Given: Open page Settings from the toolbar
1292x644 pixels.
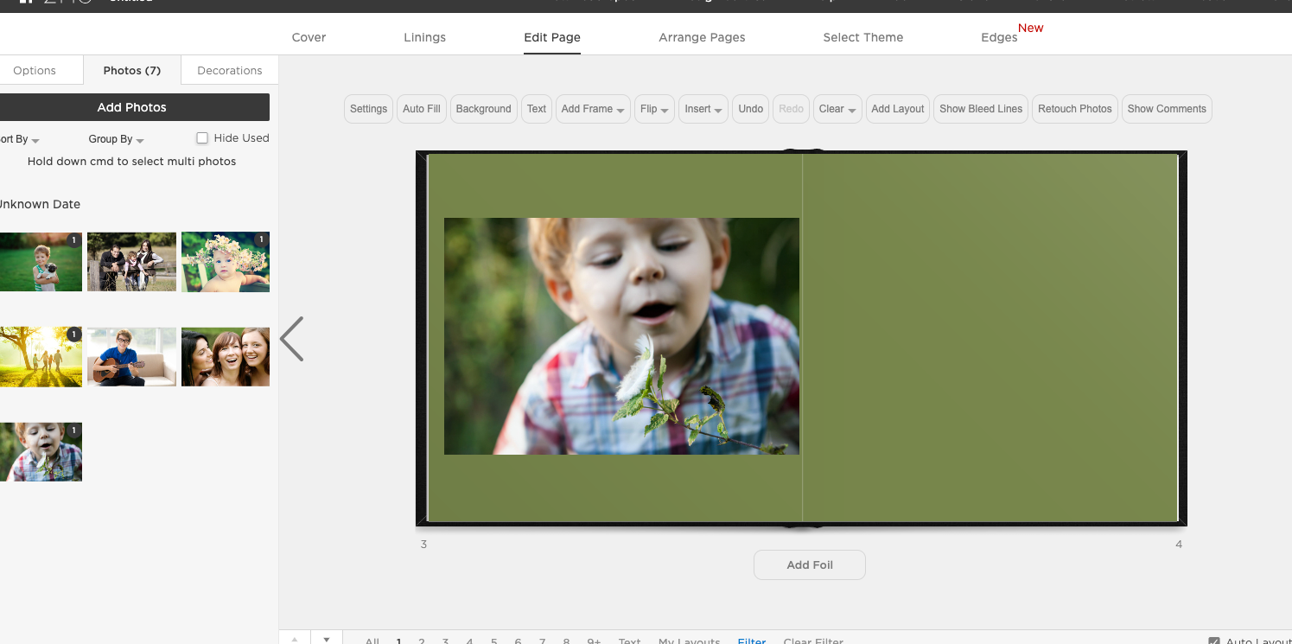Looking at the screenshot, I should 369,109.
